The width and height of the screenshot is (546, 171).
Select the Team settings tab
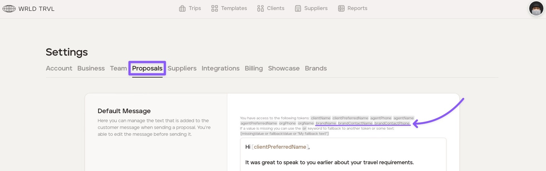[x=118, y=69]
